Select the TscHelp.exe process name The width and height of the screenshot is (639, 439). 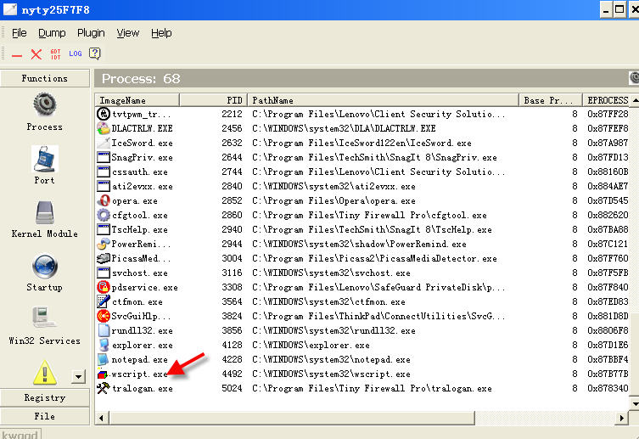click(139, 229)
